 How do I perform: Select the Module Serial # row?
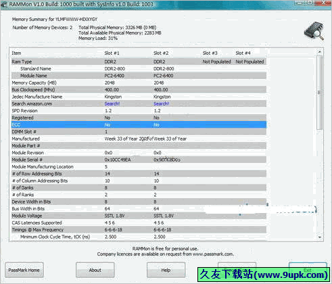(139, 160)
